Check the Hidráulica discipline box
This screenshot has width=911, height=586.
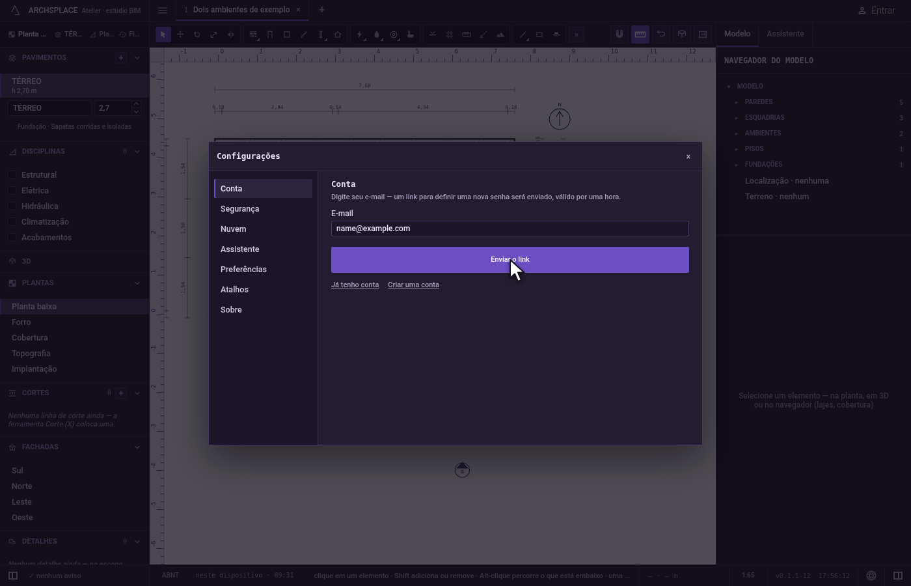tap(12, 206)
